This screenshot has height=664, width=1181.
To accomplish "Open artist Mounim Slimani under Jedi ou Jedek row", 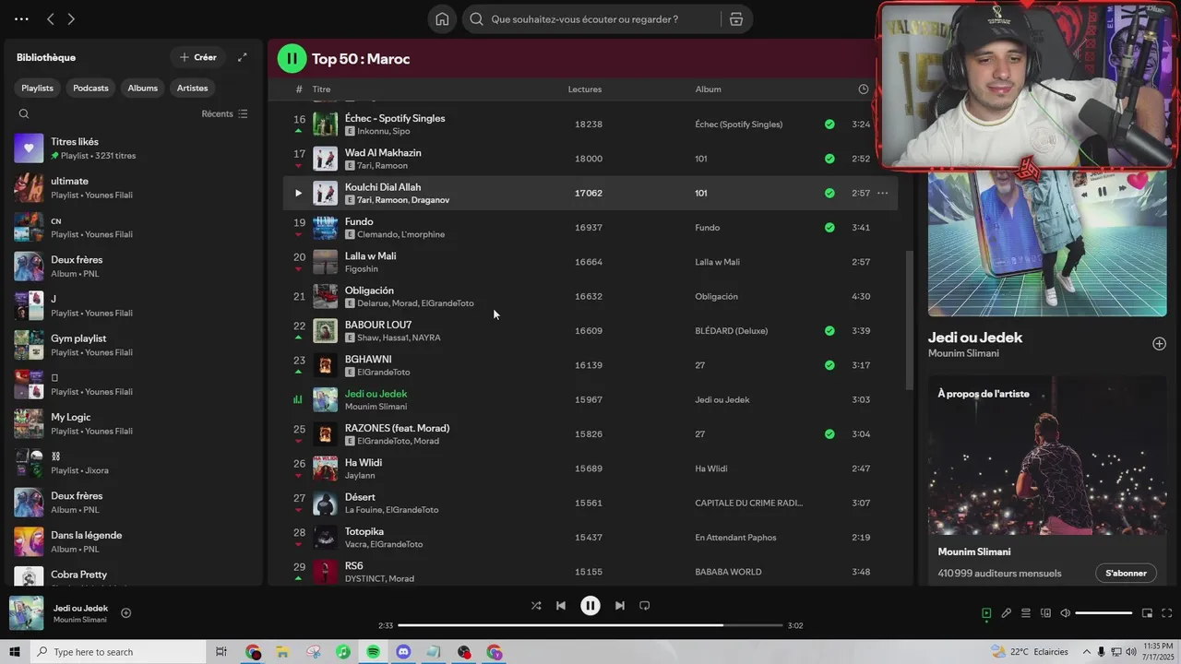I will point(376,407).
